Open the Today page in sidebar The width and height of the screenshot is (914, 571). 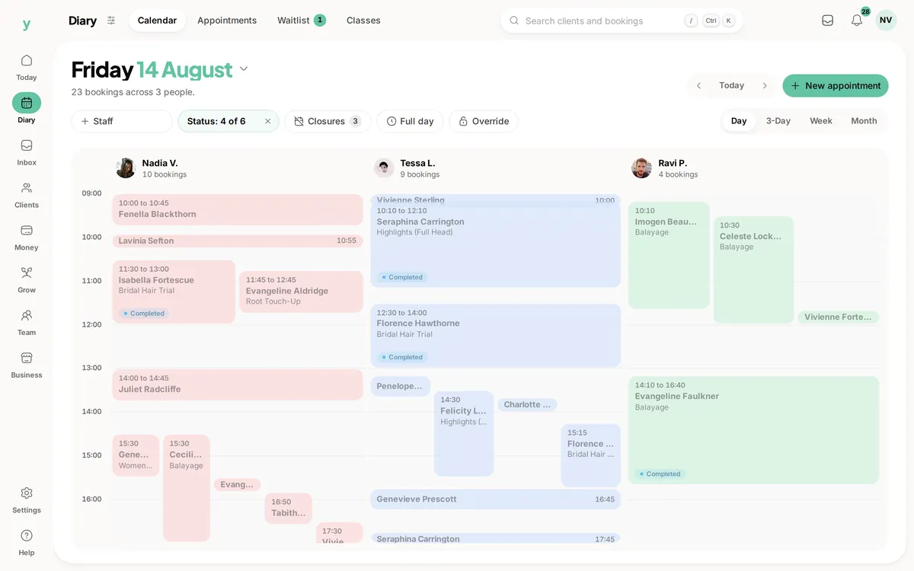point(26,67)
